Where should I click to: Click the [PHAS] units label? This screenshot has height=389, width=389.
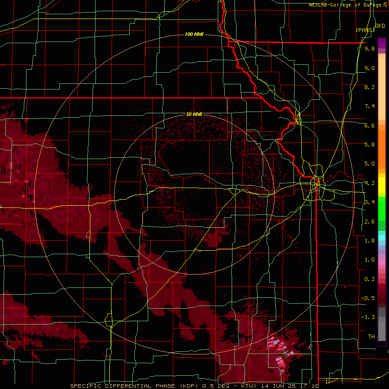click(x=365, y=30)
